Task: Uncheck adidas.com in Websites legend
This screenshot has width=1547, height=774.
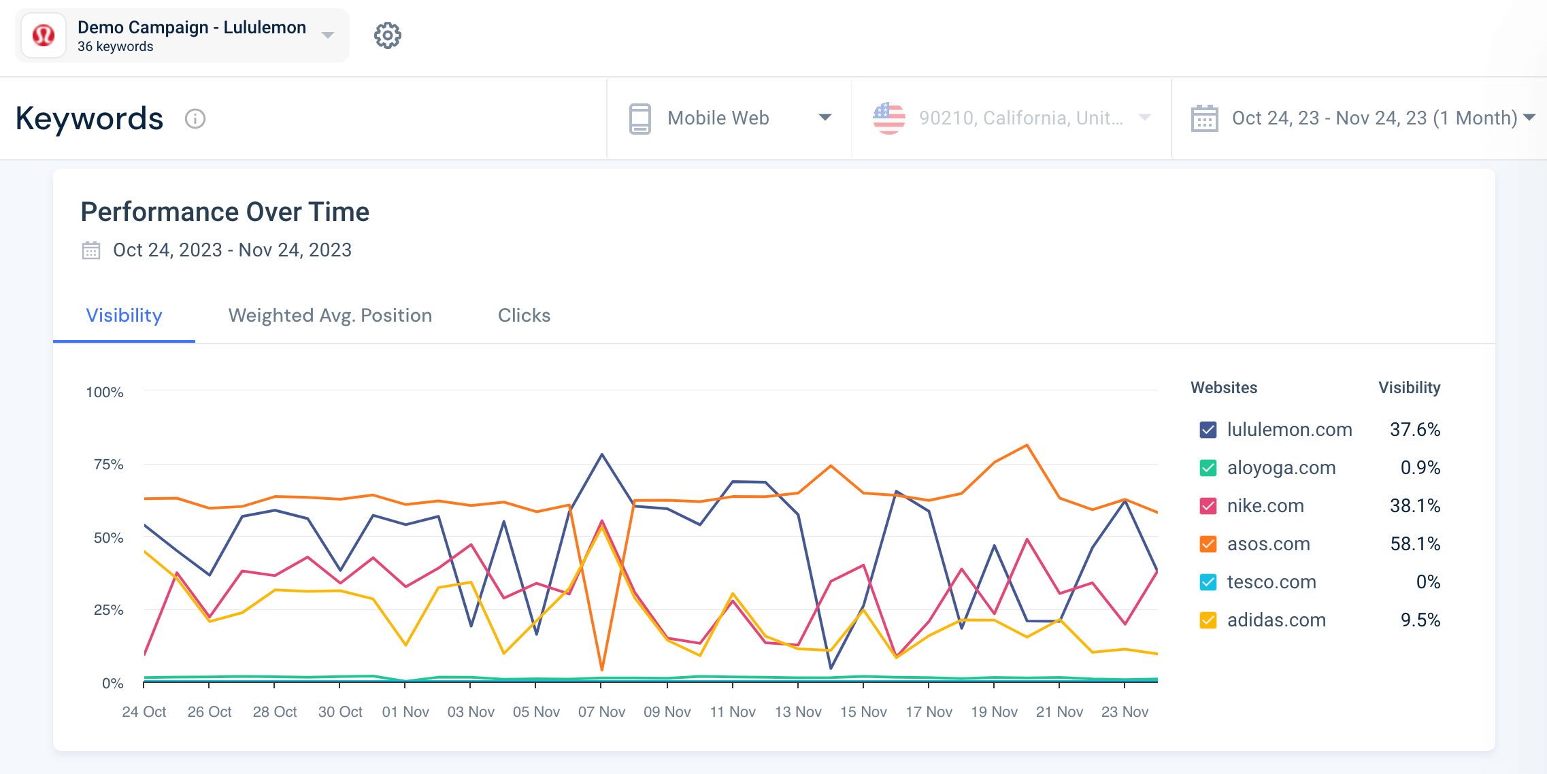Action: tap(1208, 620)
